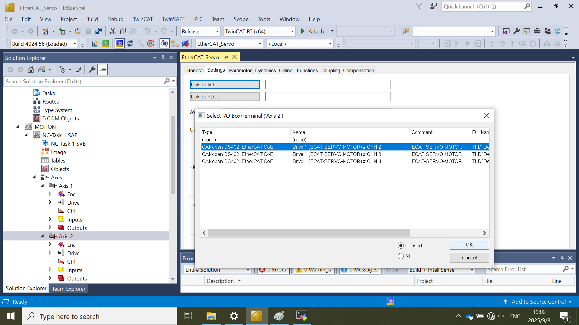Click OK in the Select I/O dialog
Image resolution: width=579 pixels, height=325 pixels.
[469, 245]
